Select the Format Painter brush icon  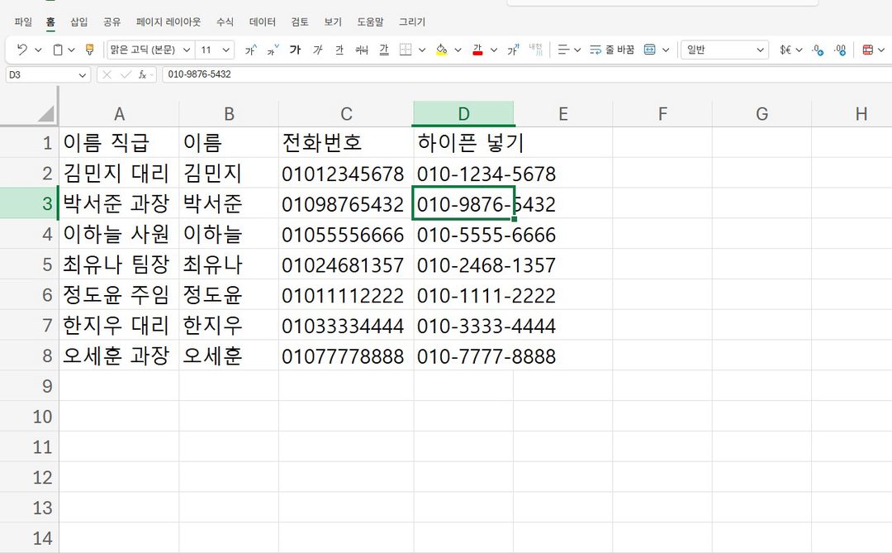coord(89,50)
